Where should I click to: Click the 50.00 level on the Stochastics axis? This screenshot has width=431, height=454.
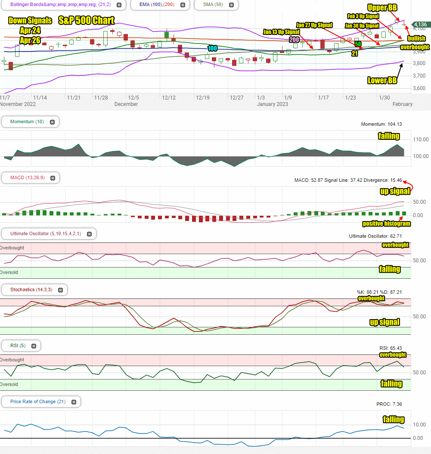pos(419,317)
